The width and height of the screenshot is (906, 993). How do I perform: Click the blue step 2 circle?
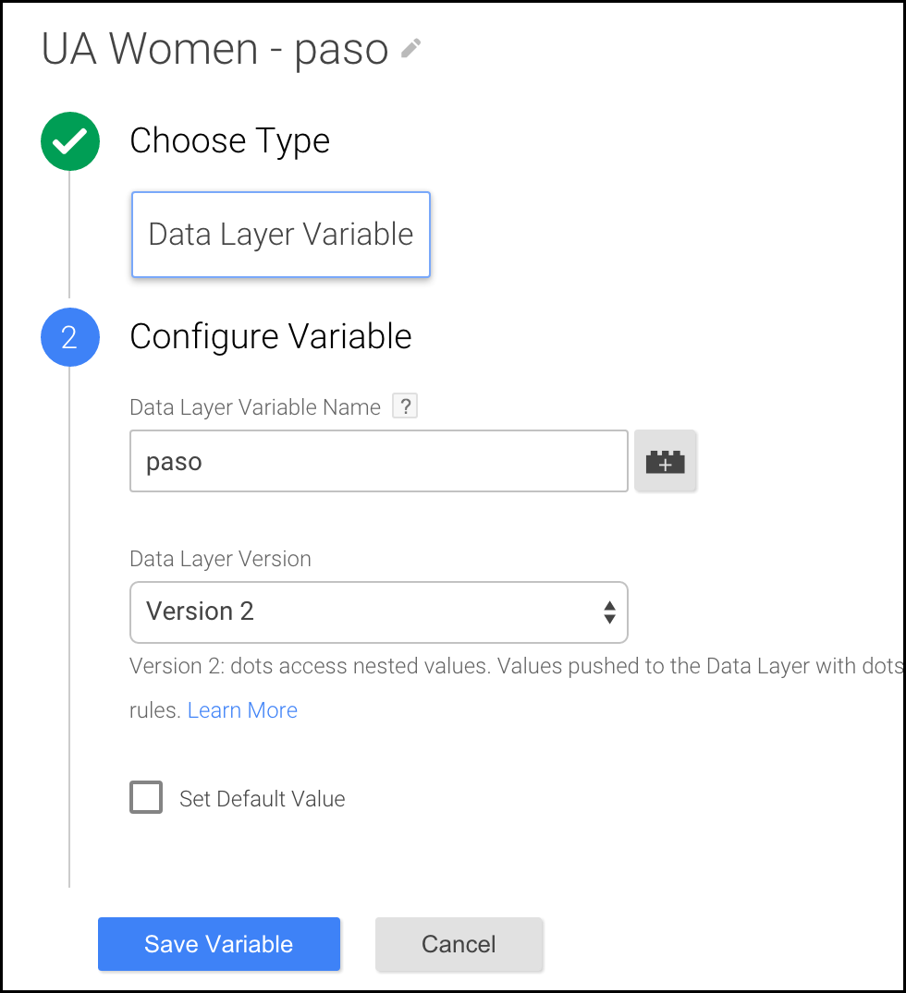[69, 337]
